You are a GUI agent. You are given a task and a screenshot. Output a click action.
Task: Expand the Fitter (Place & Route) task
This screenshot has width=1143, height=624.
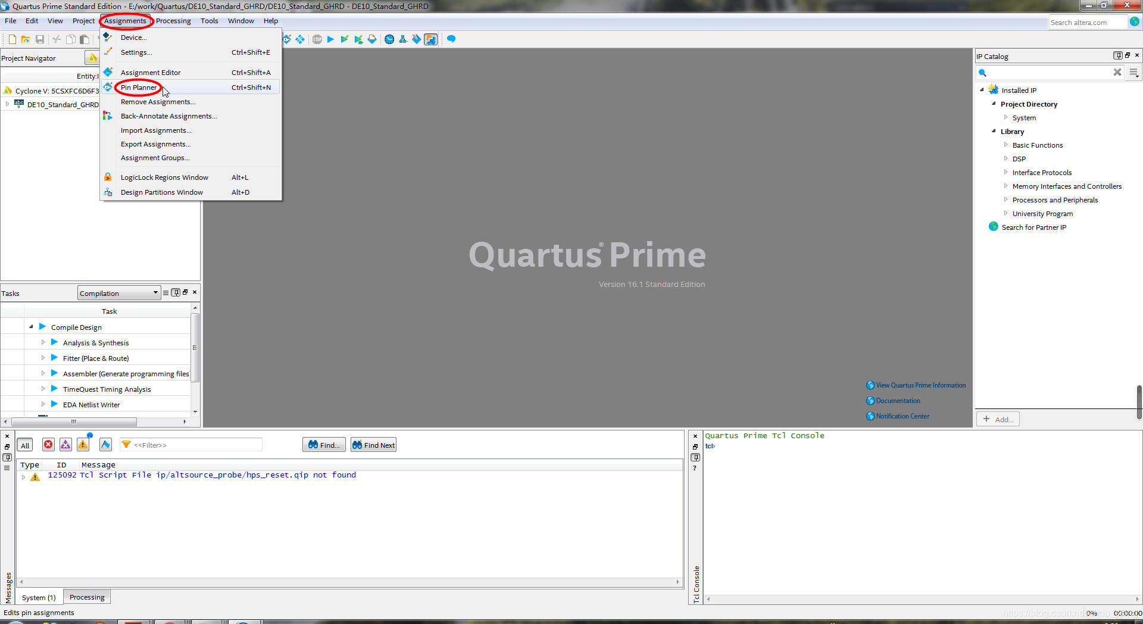(x=43, y=358)
